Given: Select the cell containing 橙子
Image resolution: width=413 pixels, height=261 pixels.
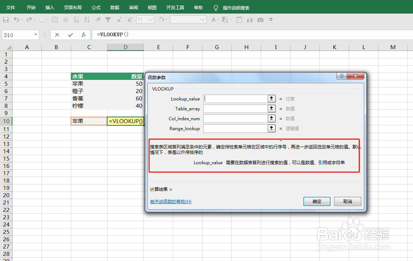Looking at the screenshot, I should click(x=89, y=91).
